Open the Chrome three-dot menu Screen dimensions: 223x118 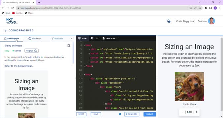click(220, 8)
